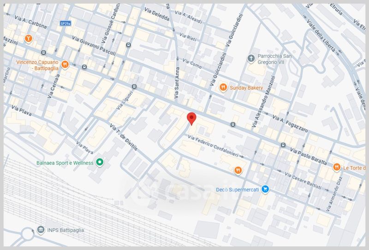Select bus stop beside Via A. Fogazzaro label
This screenshot has width=369, height=250.
233,124
